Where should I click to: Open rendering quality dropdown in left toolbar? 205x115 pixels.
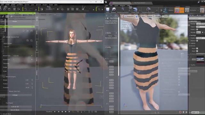(x=50, y=9)
